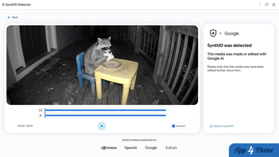
Task: Click the kakao logo in footer
Action: pos(171,148)
